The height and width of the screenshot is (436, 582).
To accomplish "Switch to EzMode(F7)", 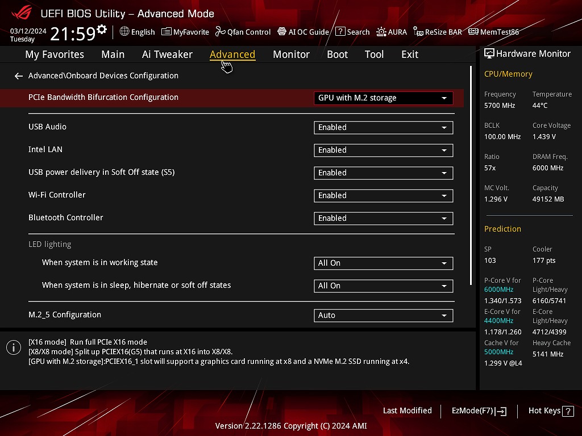I will [x=479, y=411].
